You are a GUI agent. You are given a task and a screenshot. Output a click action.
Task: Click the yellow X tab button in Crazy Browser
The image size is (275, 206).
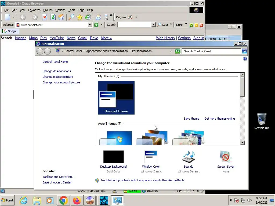click(x=196, y=25)
